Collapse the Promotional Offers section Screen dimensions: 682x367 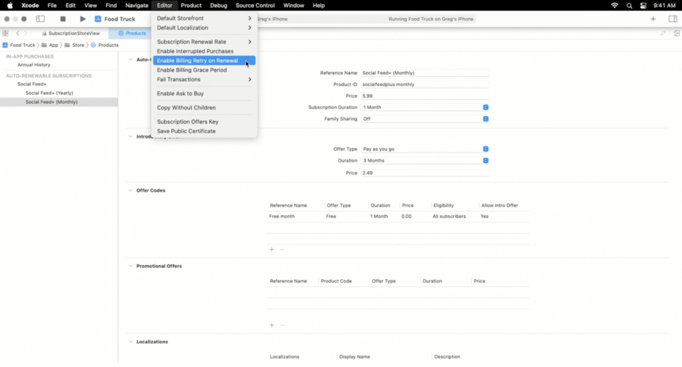coord(130,266)
